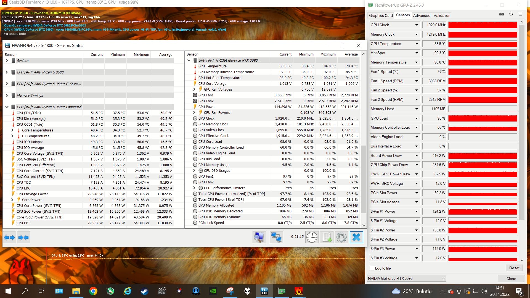The height and width of the screenshot is (298, 530).
Task: Open File Explorer from the taskbar
Action: [76, 291]
